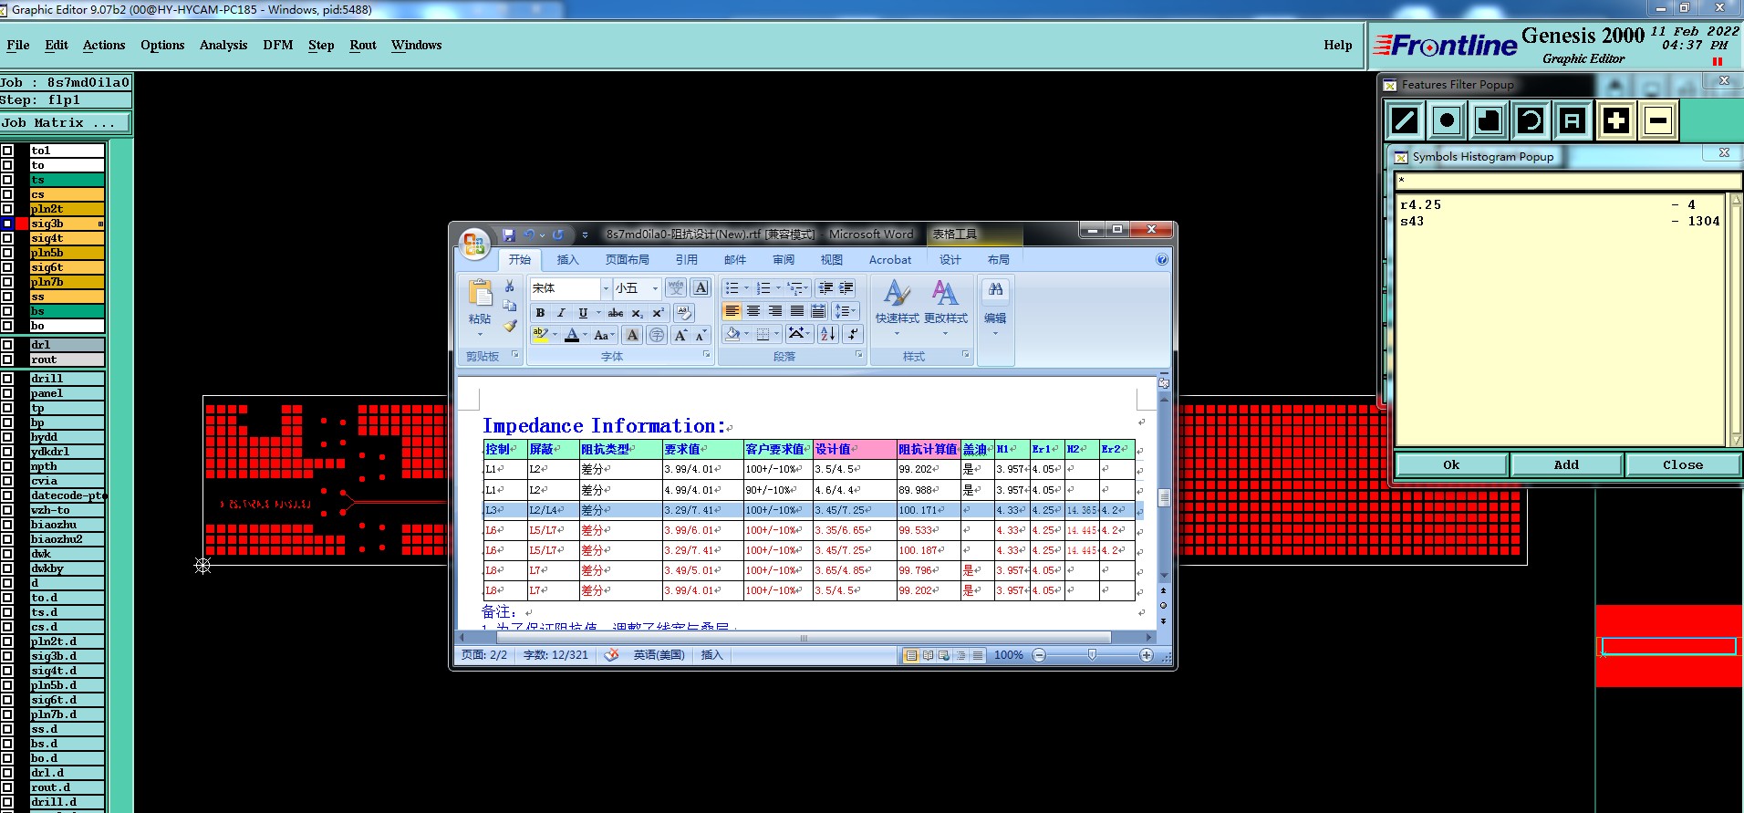This screenshot has height=813, width=1744.
Task: Open the Actions menu in Genesis
Action: click(x=104, y=45)
